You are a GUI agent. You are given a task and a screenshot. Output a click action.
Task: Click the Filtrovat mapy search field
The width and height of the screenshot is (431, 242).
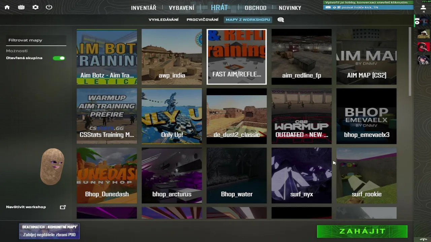pos(36,40)
